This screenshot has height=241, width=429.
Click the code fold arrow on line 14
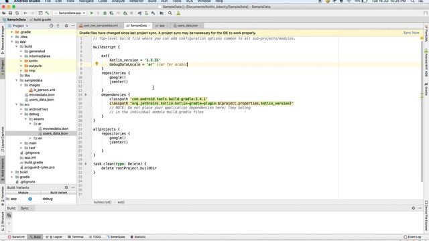pos(86,94)
